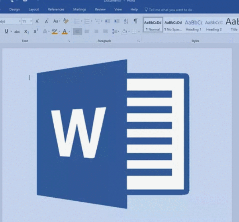Screen dimensions: 239x222
Task: Apply text highlight color
Action: coord(55,32)
